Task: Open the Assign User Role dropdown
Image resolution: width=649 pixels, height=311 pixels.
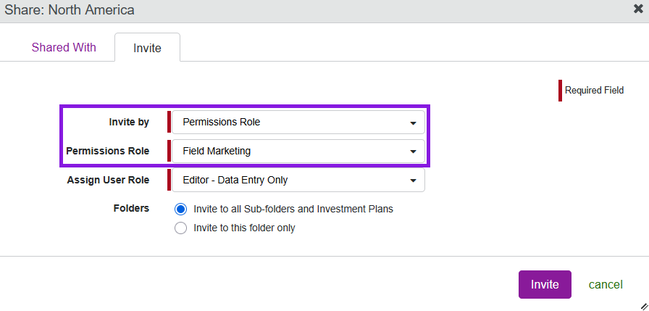Action: [x=298, y=180]
